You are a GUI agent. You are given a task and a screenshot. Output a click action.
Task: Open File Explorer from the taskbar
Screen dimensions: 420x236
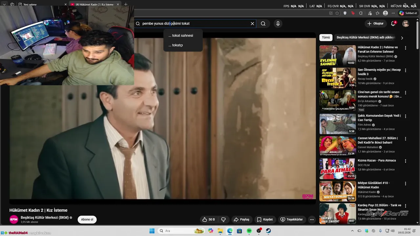tap(220, 231)
